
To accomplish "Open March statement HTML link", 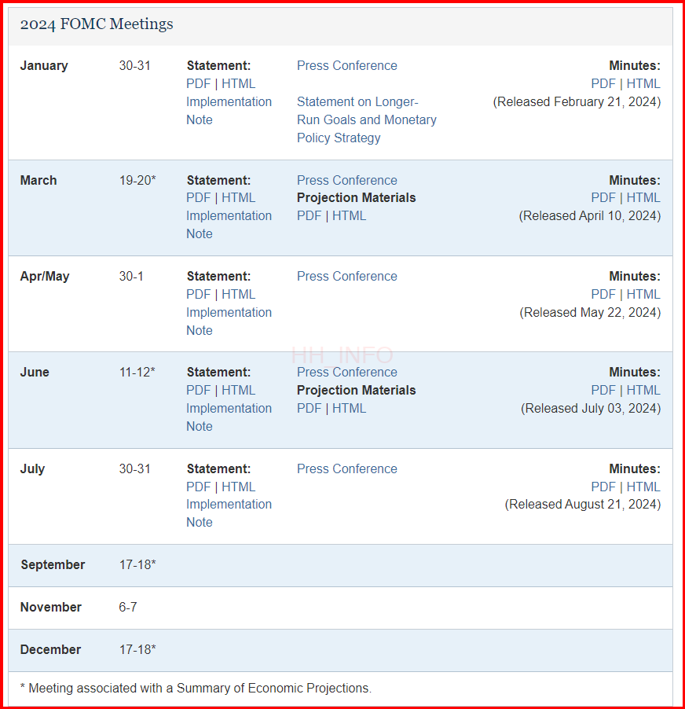I will click(239, 197).
